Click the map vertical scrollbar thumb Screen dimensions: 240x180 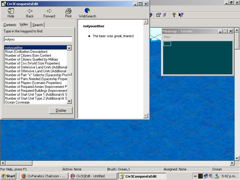click(237, 41)
